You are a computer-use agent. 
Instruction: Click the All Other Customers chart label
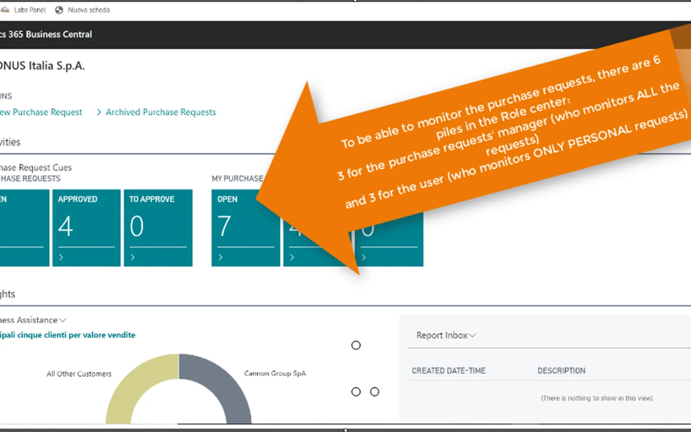tap(79, 374)
